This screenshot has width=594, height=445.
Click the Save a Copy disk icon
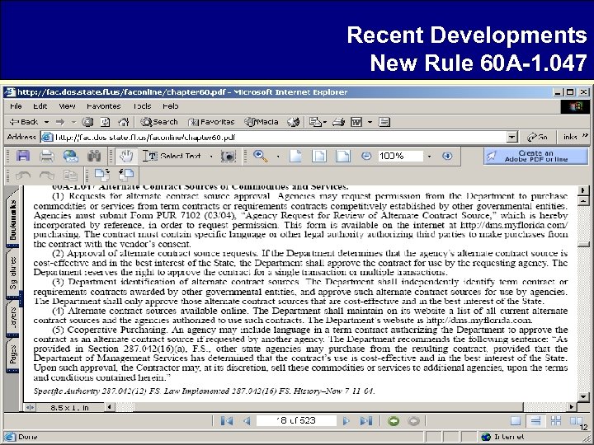[23, 156]
